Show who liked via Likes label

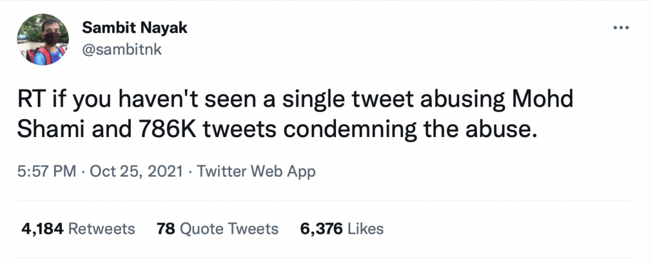366,228
